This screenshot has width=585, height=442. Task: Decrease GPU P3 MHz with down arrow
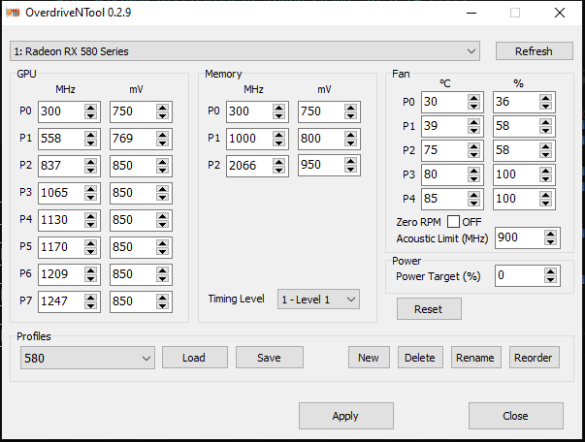point(90,198)
